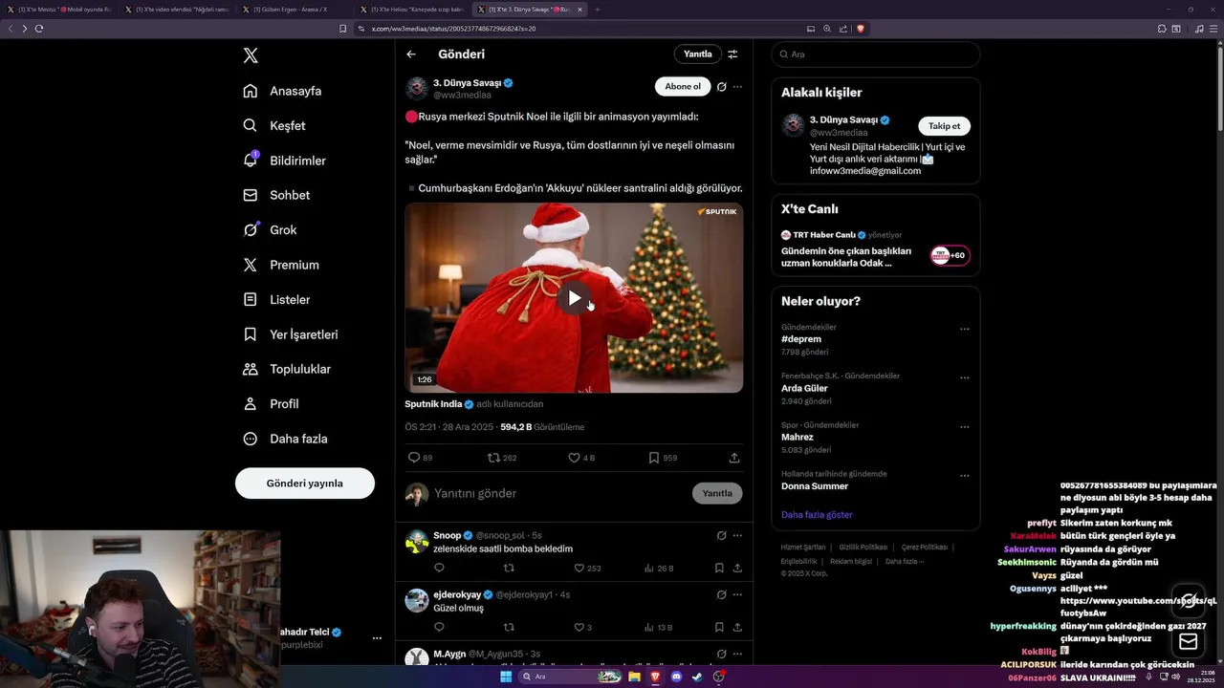Screen dimensions: 1224x688
Task: Open Keşfet in the sidebar
Action: point(274,125)
